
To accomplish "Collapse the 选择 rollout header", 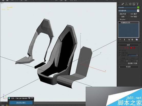I will 128,45.
